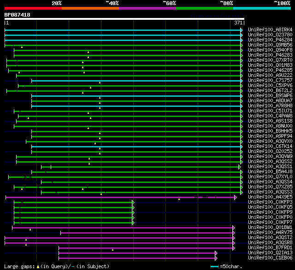
Task: Click the purple ~60% identity legend segment
Action: [147, 8]
